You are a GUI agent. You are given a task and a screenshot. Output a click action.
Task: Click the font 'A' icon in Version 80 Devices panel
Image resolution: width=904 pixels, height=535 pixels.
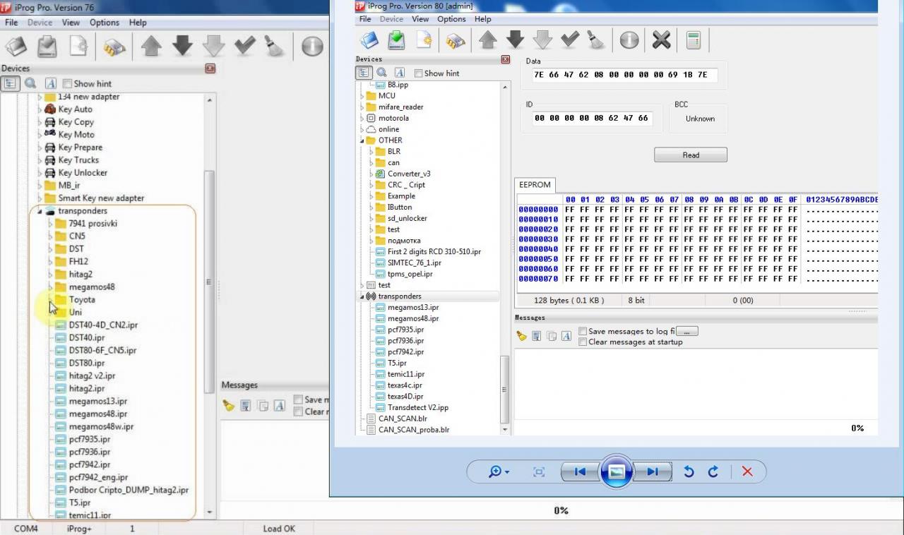[400, 73]
